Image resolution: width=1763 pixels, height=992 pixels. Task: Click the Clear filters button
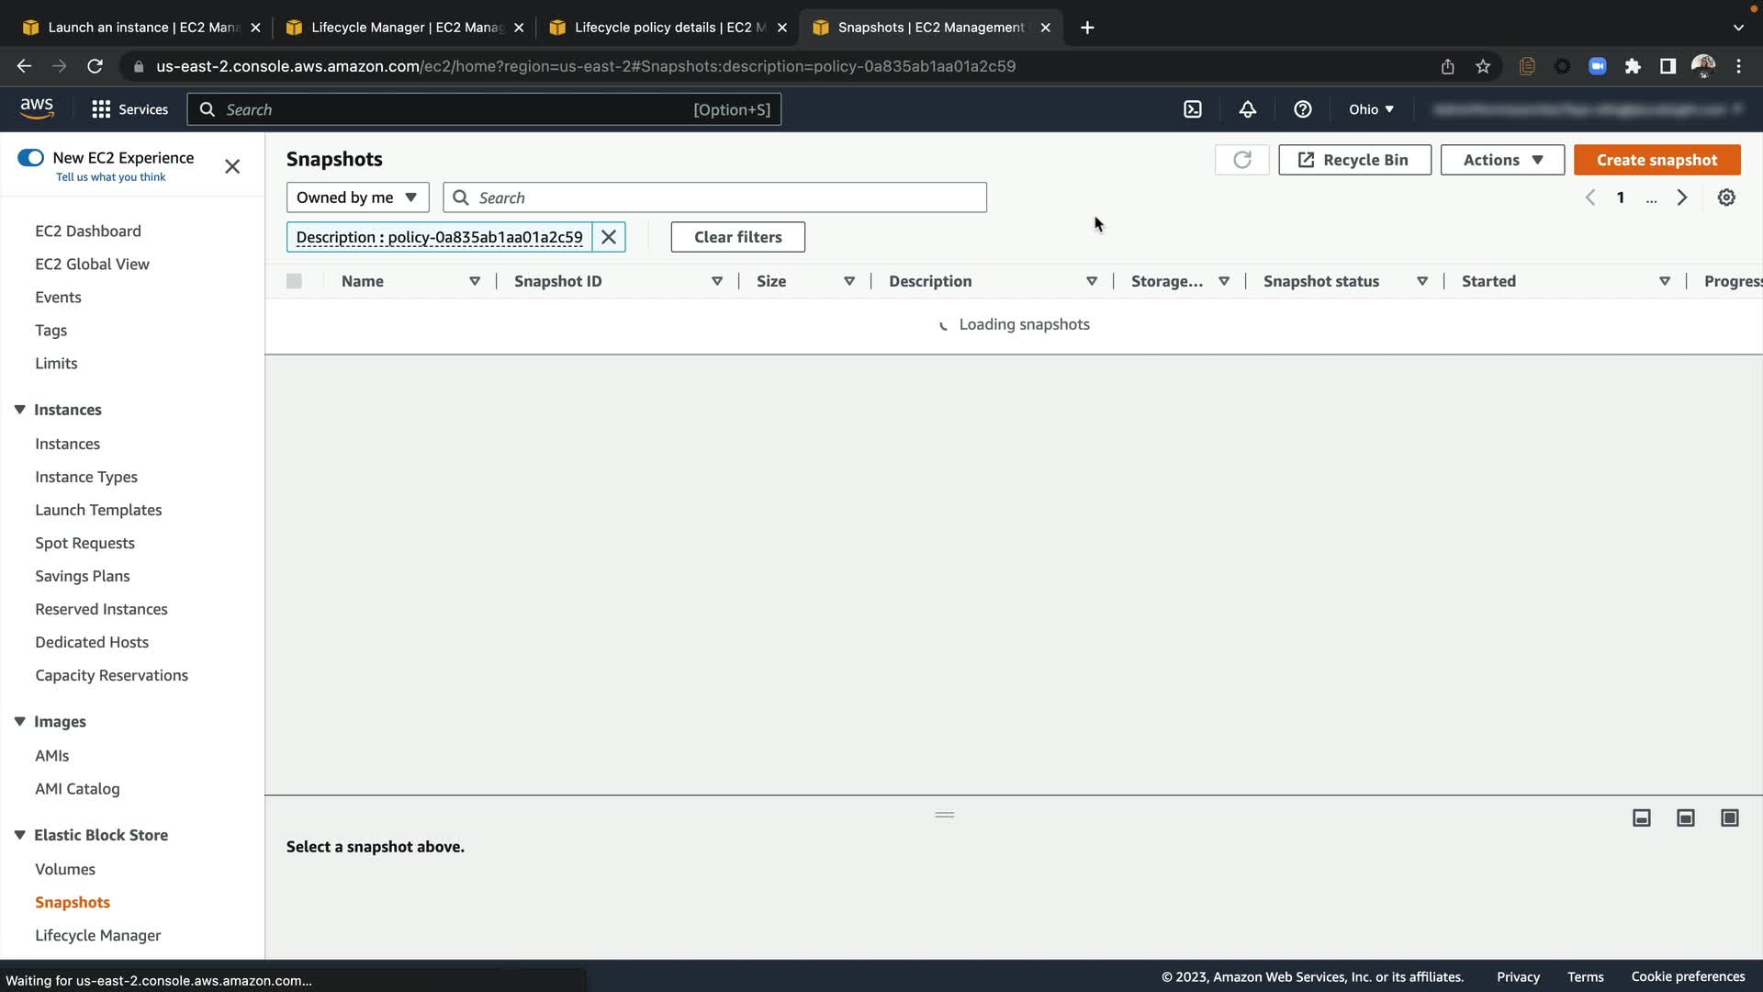[x=737, y=237]
